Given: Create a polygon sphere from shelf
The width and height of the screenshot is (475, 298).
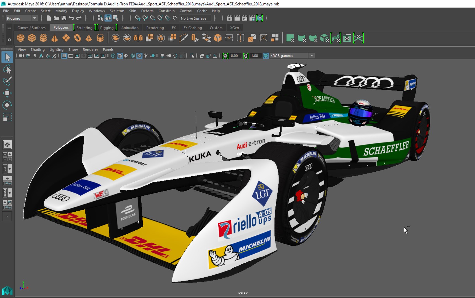Looking at the screenshot, I should (x=21, y=38).
